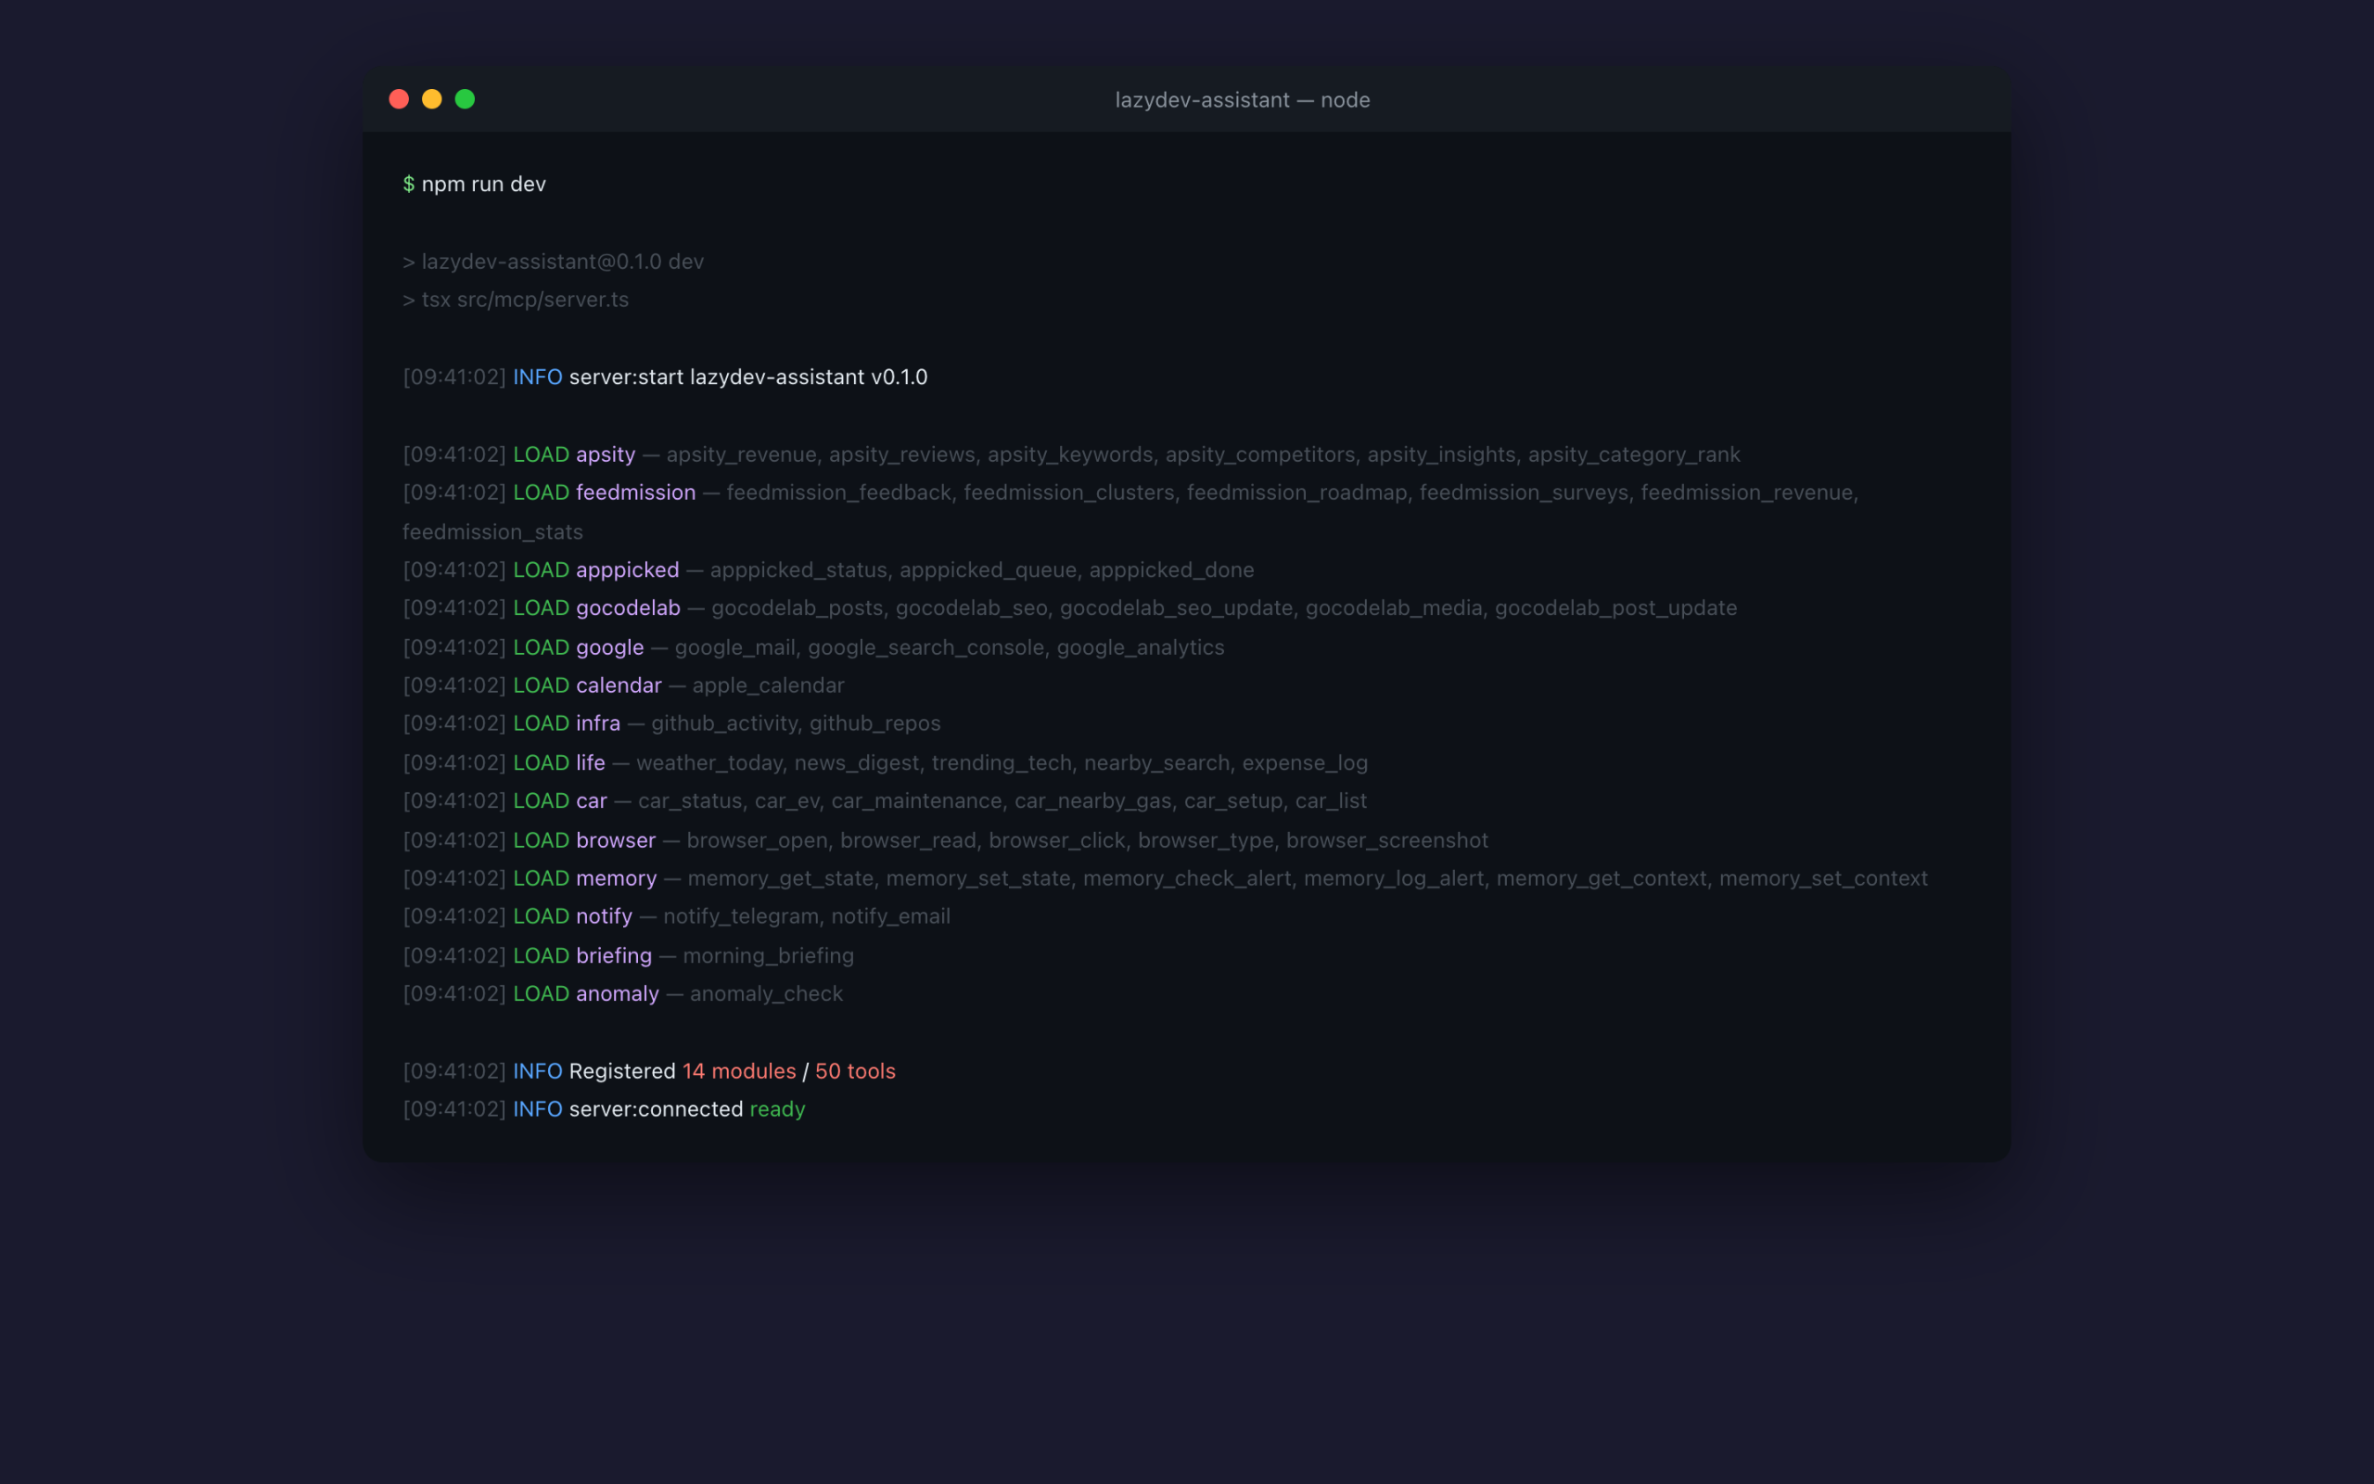Select the feedmission module label
This screenshot has width=2374, height=1484.
click(634, 492)
